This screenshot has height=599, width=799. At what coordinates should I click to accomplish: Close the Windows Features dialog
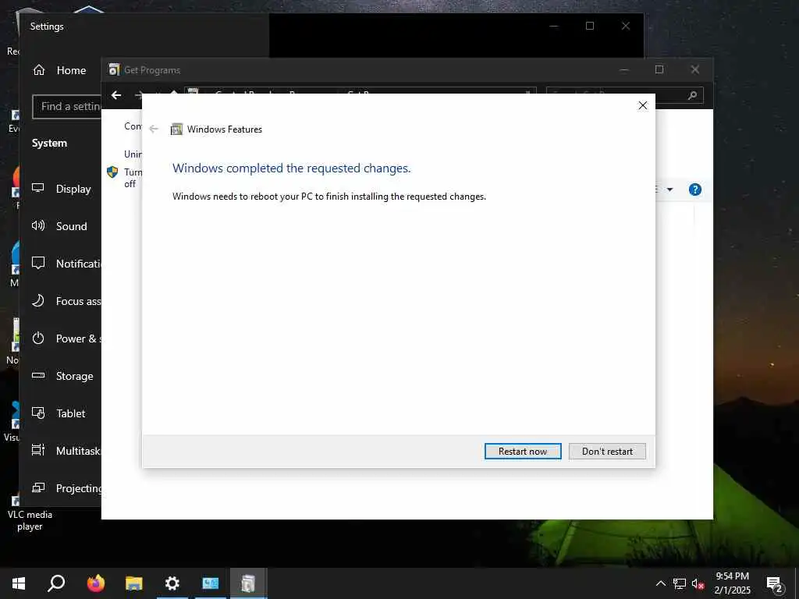tap(643, 105)
